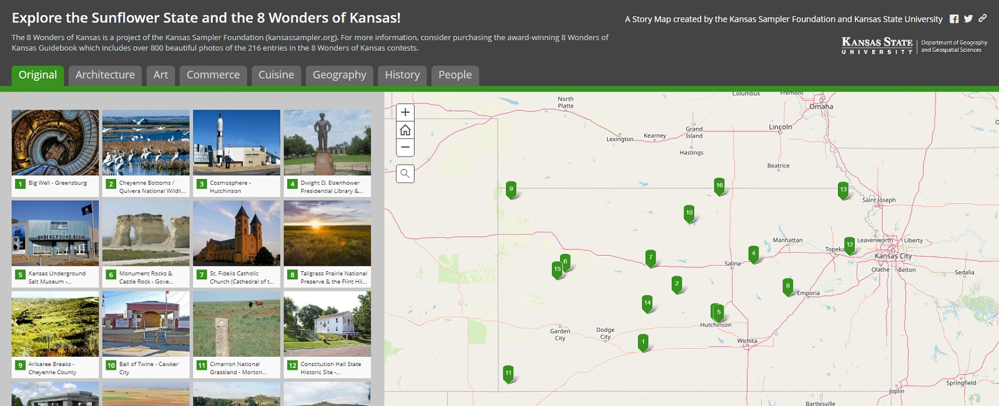
Task: Reset the map to the home extent
Action: [405, 130]
